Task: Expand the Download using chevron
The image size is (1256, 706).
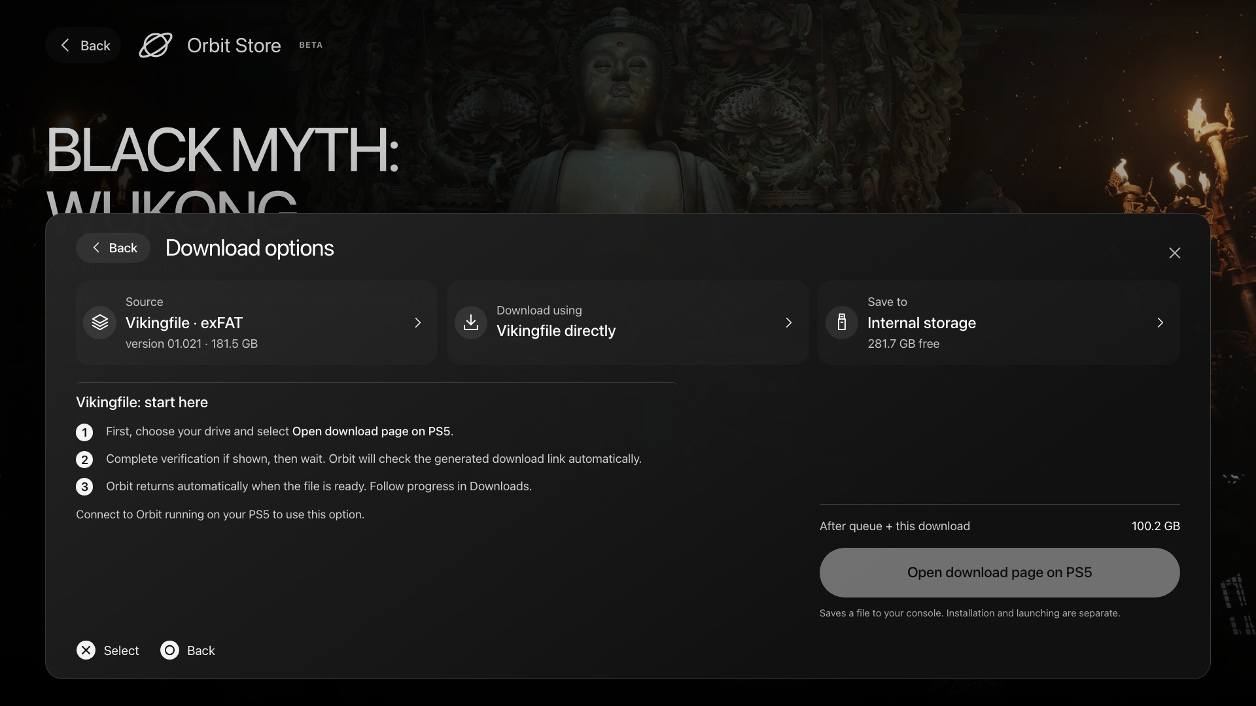Action: (788, 323)
